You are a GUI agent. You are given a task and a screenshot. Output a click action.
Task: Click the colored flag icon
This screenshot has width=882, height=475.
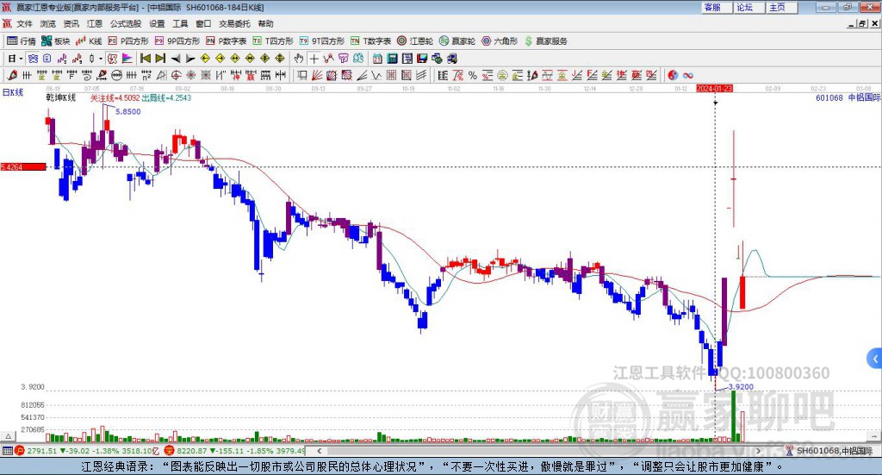127,59
